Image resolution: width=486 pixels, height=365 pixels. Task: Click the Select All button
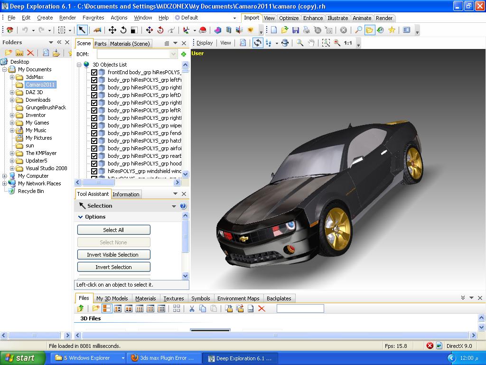click(x=113, y=230)
